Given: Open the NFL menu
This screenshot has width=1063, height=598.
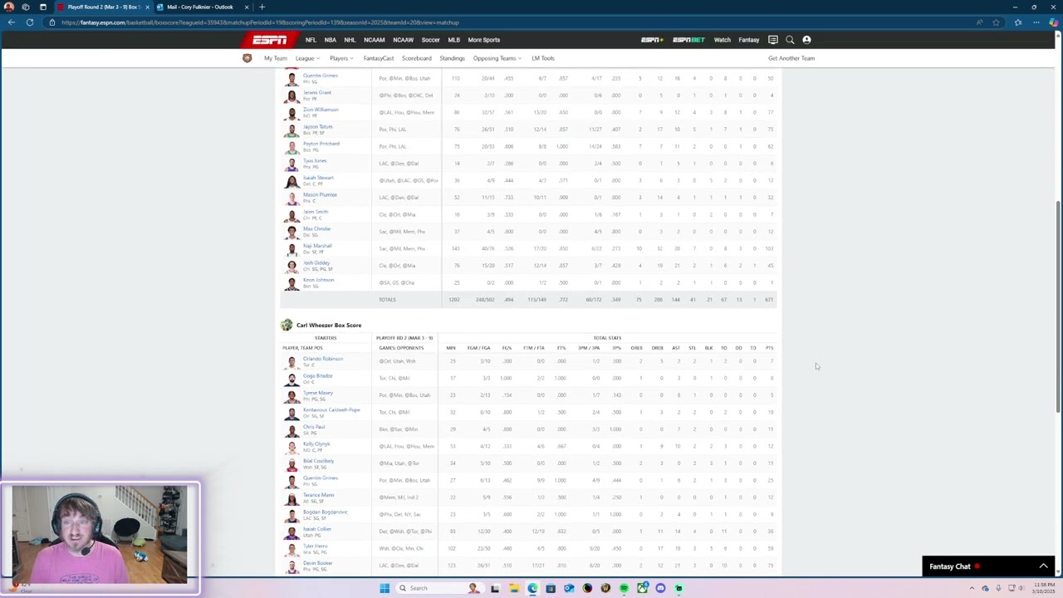Looking at the screenshot, I should point(311,40).
